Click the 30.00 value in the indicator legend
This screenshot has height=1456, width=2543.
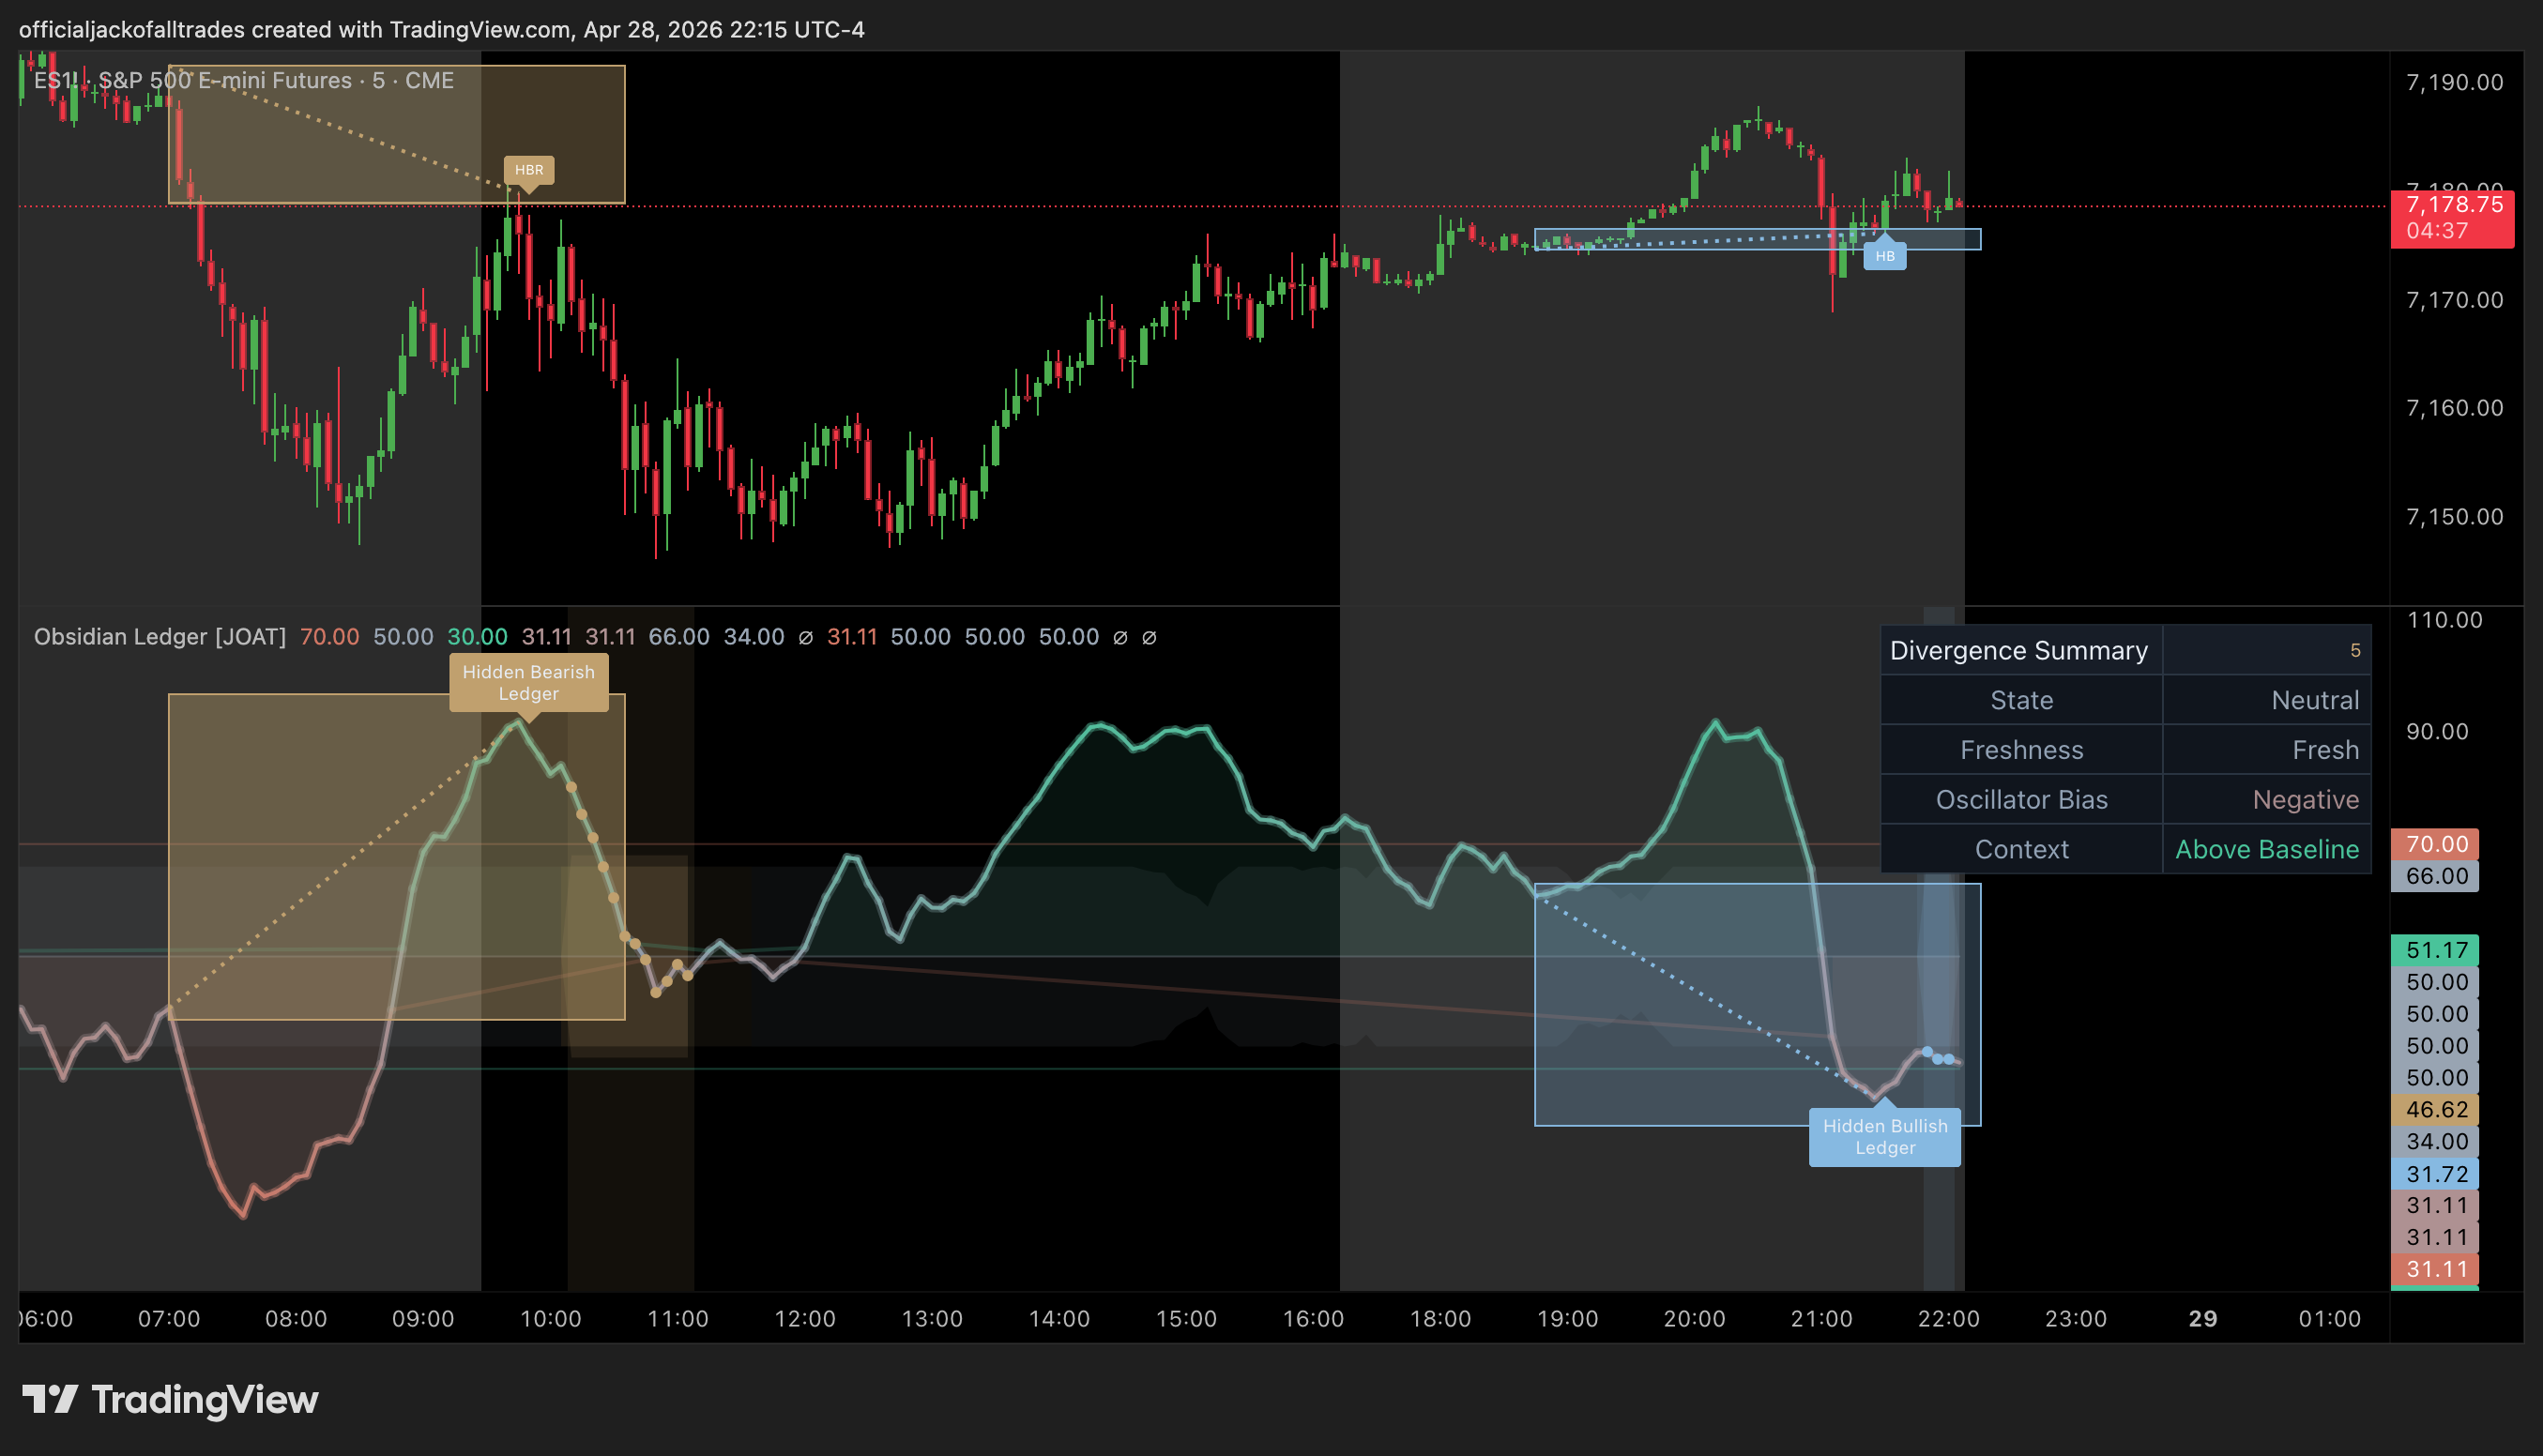click(x=477, y=637)
